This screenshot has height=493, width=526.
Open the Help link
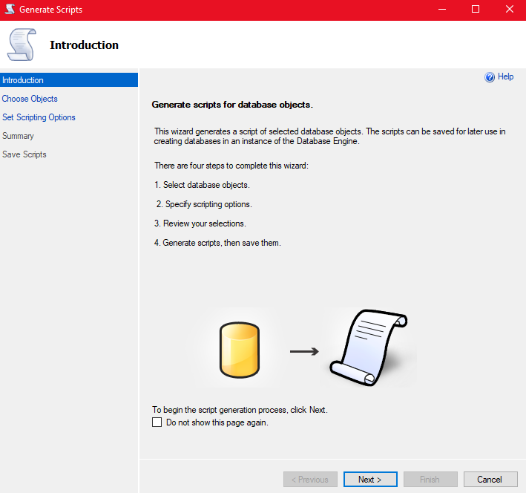click(x=505, y=76)
